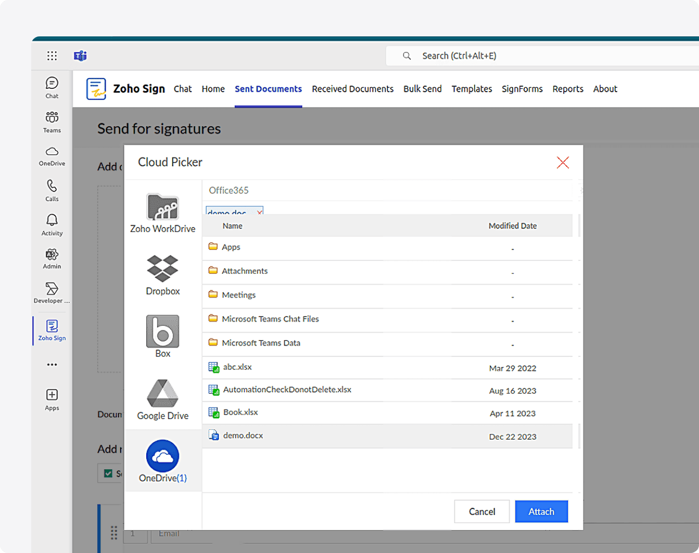Image resolution: width=699 pixels, height=553 pixels.
Task: Open Sent Documents tab
Action: 268,89
